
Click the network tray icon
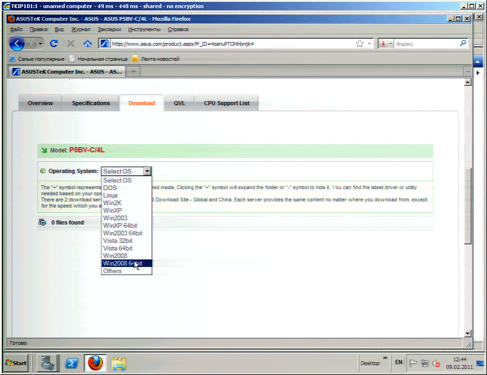point(425,363)
